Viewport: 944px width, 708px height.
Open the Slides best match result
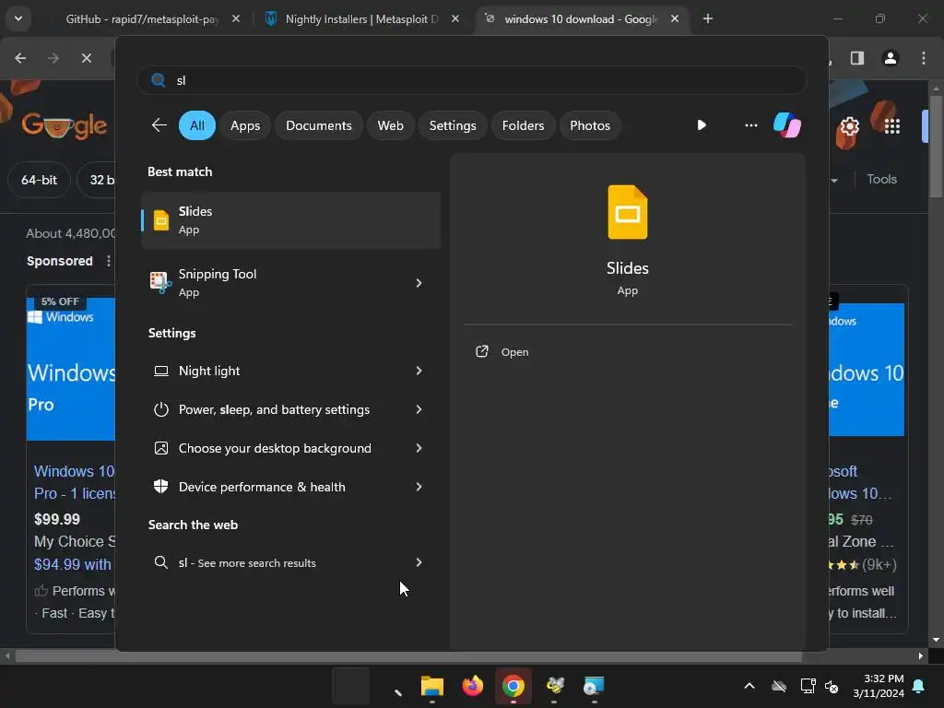point(290,220)
